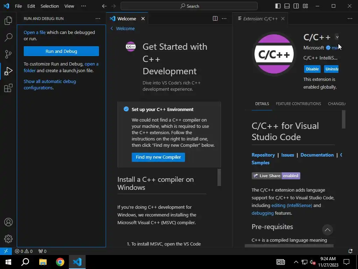Image resolution: width=358 pixels, height=269 pixels.
Task: Click the Uninstall button
Action: [331, 69]
